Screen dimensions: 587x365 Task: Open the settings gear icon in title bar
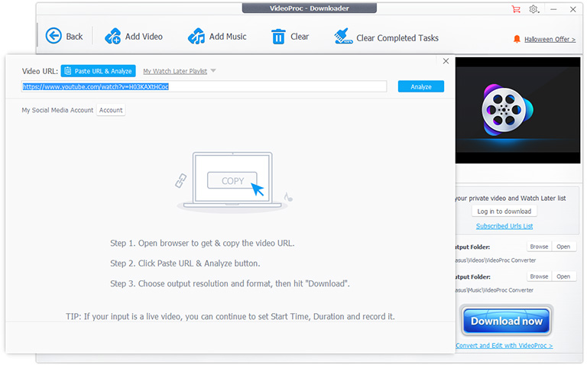[533, 9]
